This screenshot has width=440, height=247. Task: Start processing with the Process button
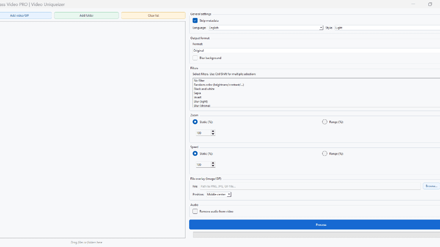(315, 224)
